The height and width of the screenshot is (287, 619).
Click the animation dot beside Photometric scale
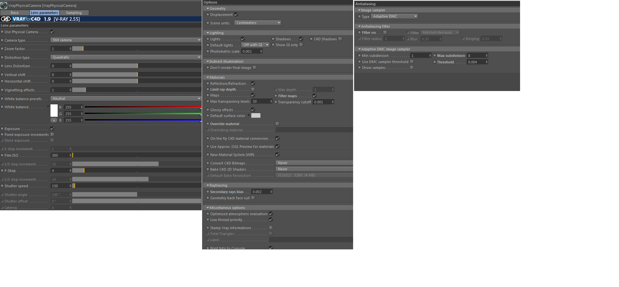click(208, 51)
